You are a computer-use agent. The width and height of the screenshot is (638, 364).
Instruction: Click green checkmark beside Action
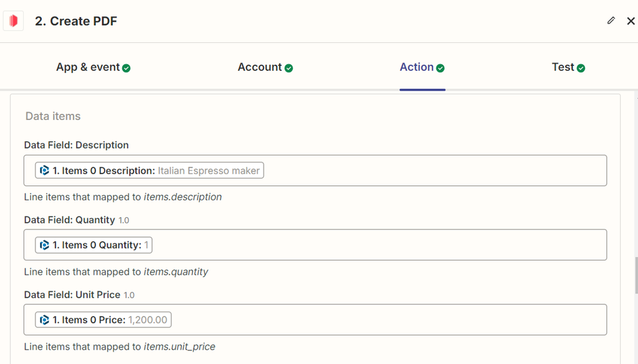pos(440,68)
